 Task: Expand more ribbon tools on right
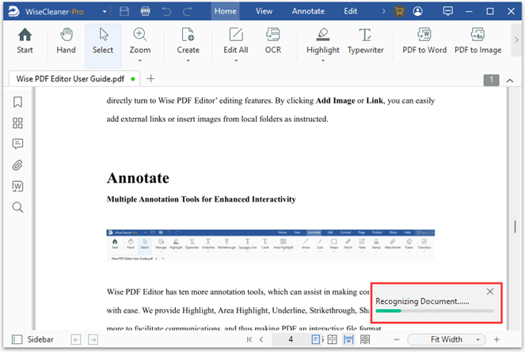516,40
